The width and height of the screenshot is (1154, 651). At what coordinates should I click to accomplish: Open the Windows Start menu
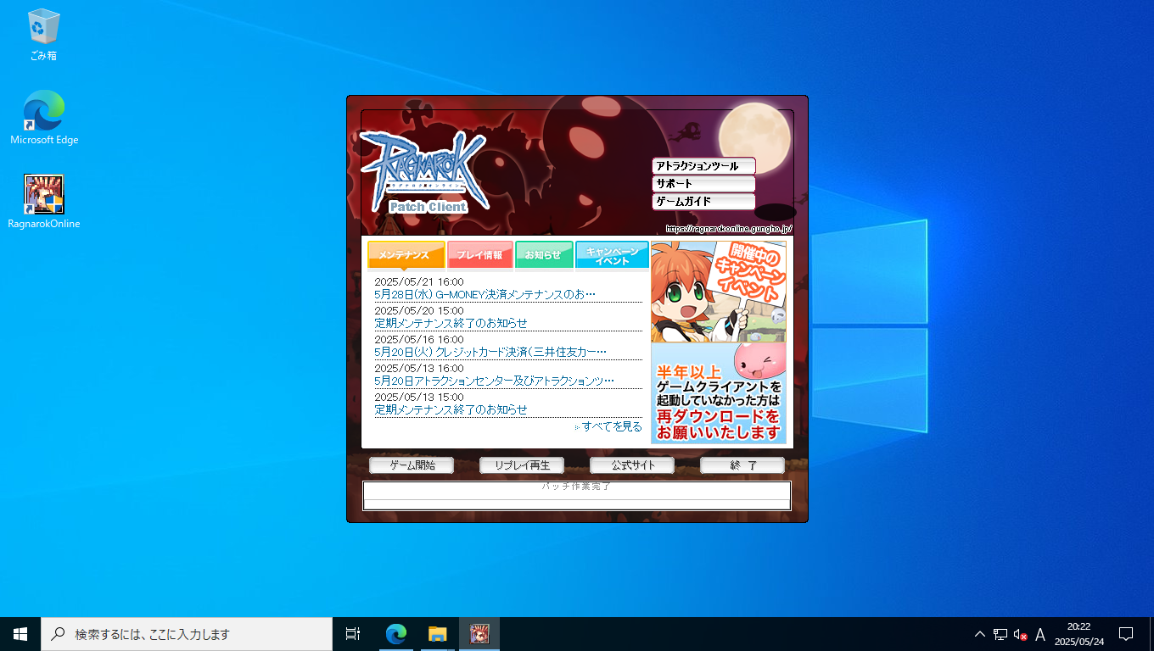coord(20,634)
